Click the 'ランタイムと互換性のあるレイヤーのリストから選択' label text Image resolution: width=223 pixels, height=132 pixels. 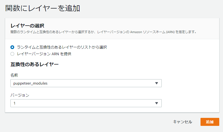[62, 47]
